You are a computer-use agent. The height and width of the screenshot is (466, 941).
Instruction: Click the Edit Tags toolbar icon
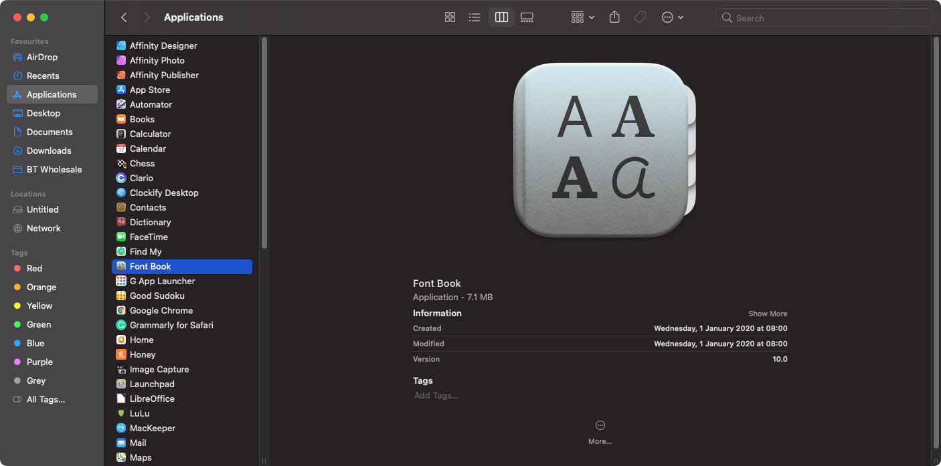(640, 17)
